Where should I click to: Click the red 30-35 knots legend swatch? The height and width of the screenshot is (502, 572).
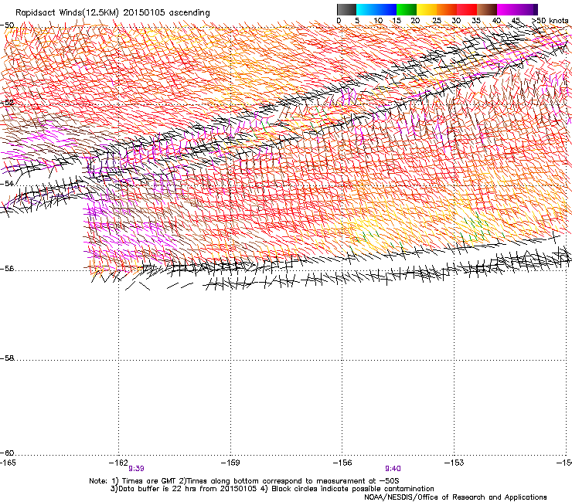(467, 9)
